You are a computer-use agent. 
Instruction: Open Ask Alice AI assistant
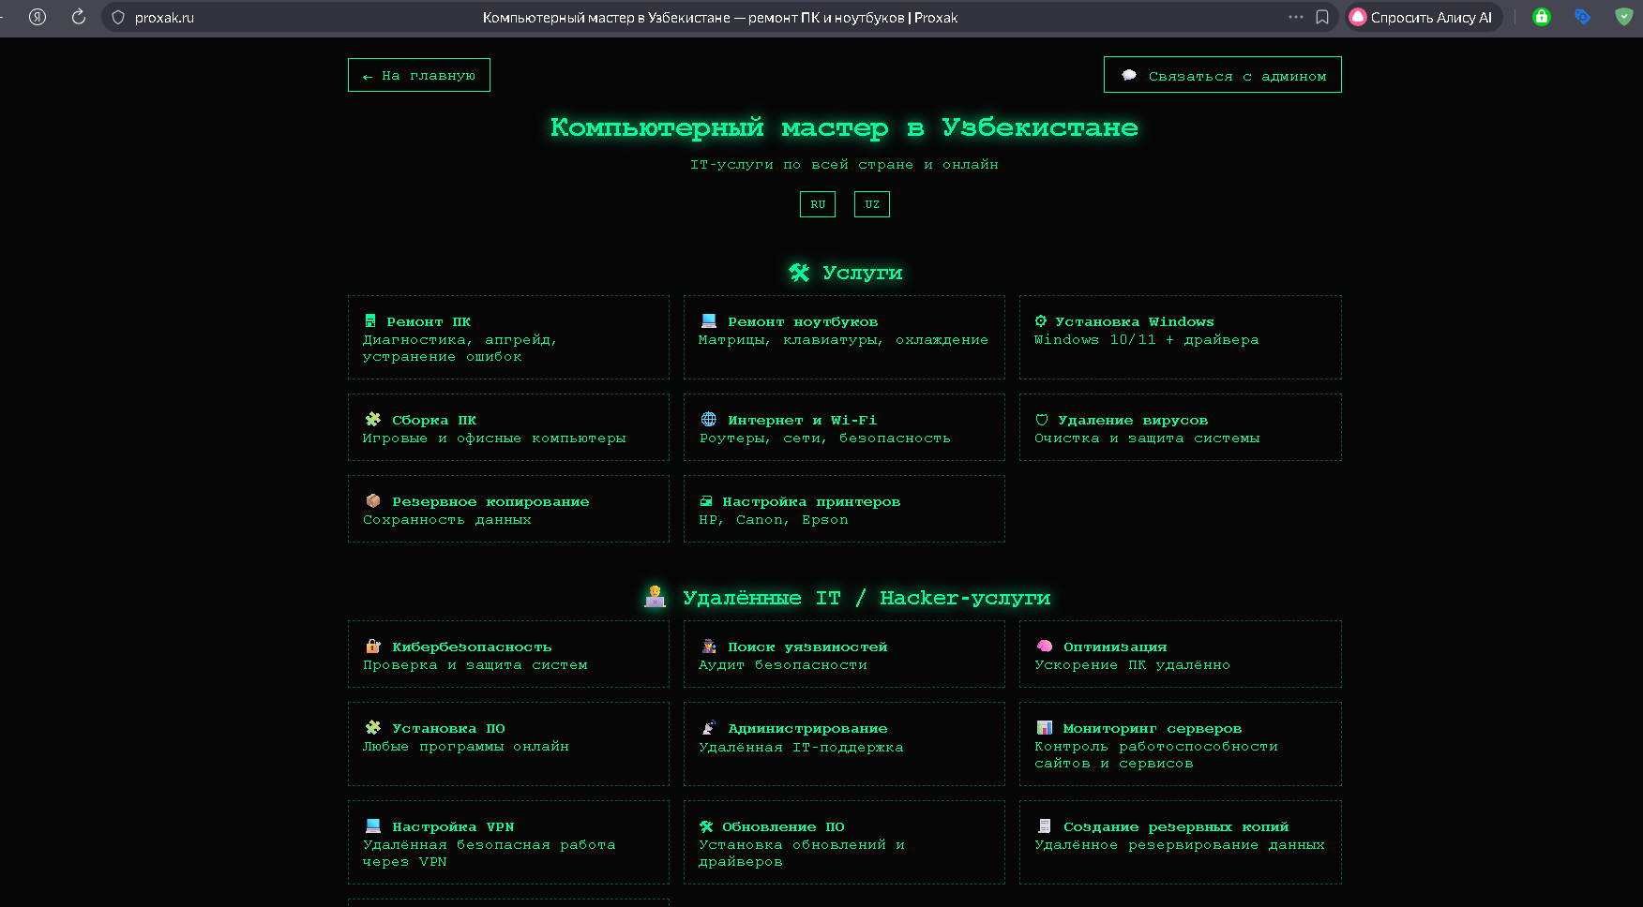coord(1423,17)
